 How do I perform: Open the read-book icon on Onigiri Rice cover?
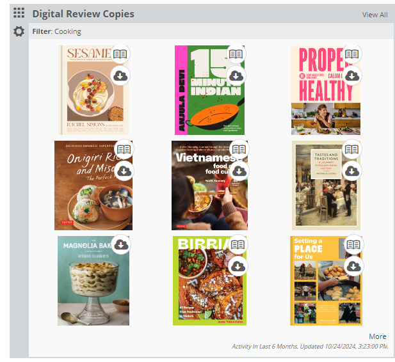pyautogui.click(x=124, y=149)
